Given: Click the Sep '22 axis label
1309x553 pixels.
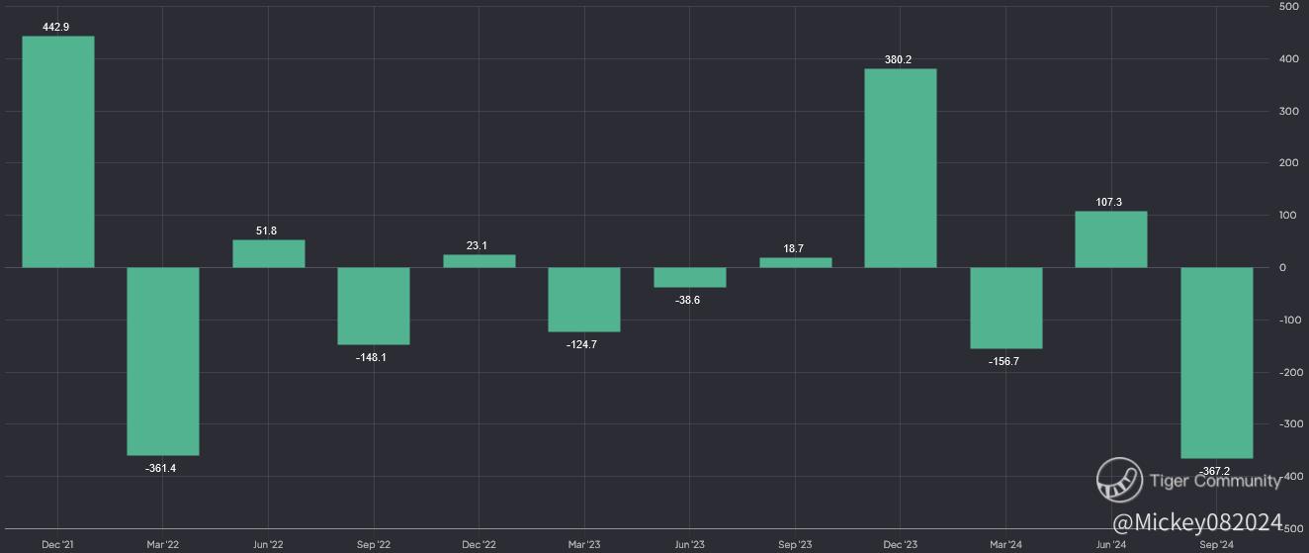Looking at the screenshot, I should (374, 544).
